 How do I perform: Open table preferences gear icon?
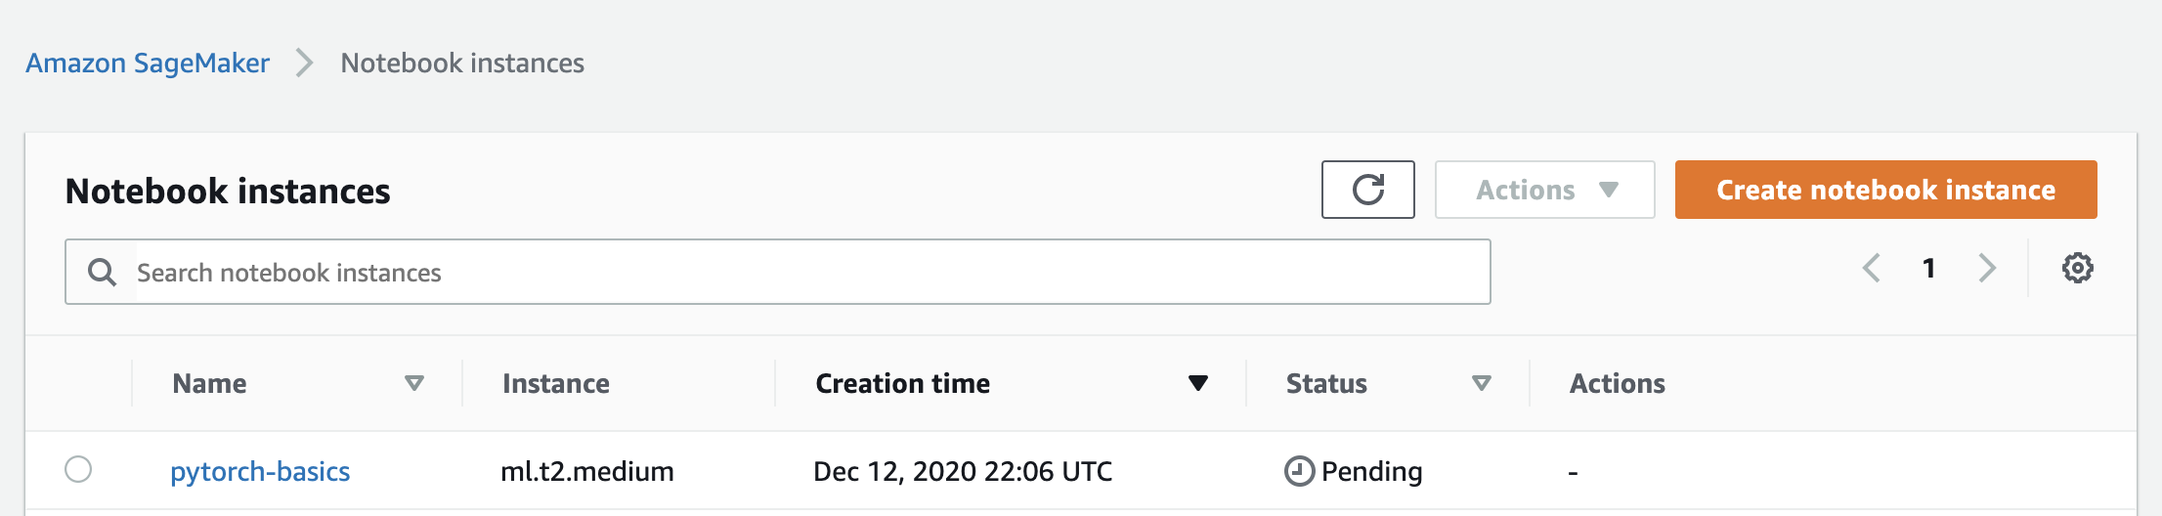[x=2077, y=268]
